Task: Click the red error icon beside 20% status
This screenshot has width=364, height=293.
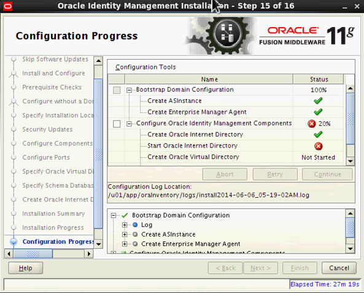Action: (312, 123)
